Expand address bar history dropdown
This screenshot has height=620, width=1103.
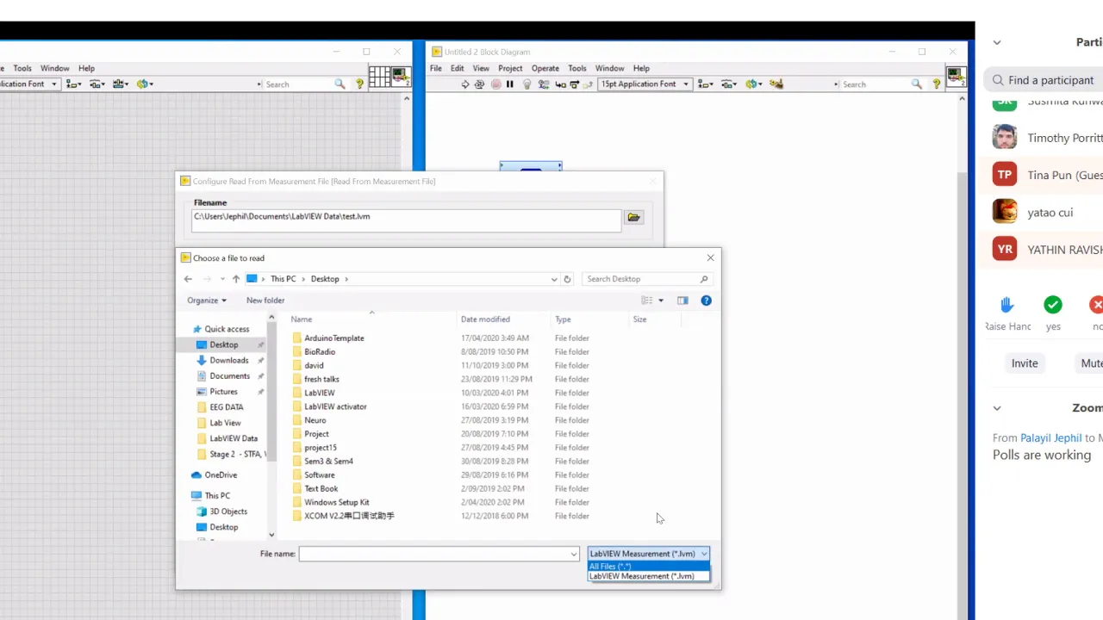pos(554,279)
